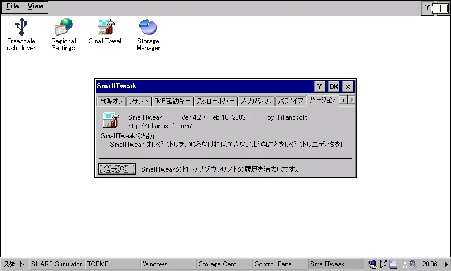
Task: Click the 20:36 clock in taskbar
Action: tap(430, 264)
